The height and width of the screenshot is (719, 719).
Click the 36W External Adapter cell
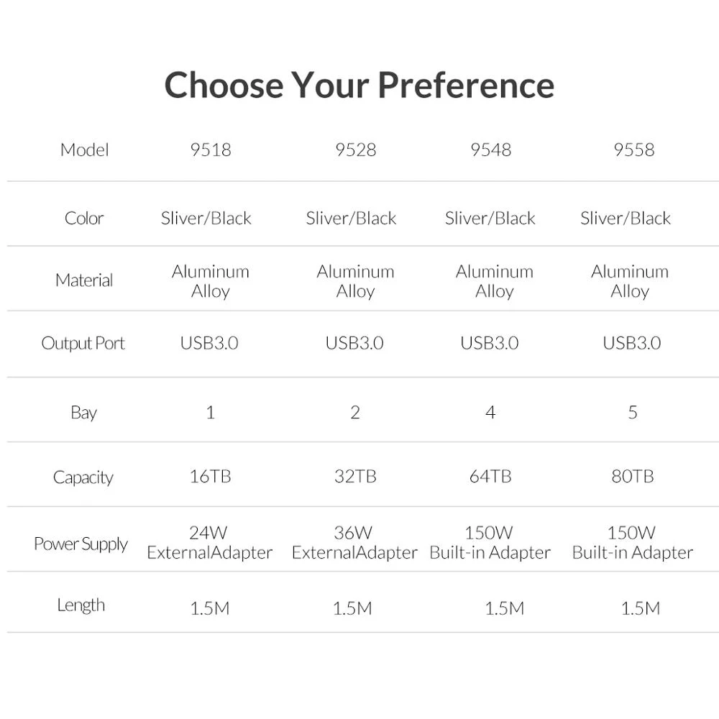coord(354,543)
